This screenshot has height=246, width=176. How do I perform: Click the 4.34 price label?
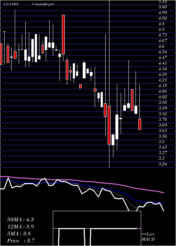pos(163,69)
